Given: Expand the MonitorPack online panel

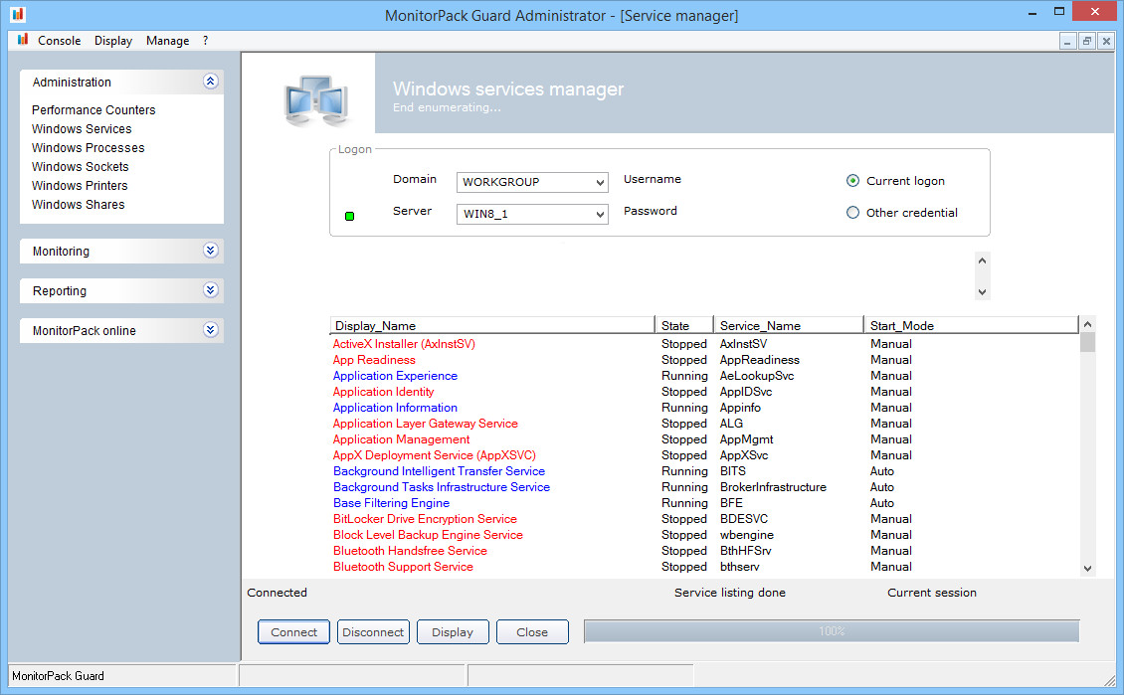Looking at the screenshot, I should (210, 329).
